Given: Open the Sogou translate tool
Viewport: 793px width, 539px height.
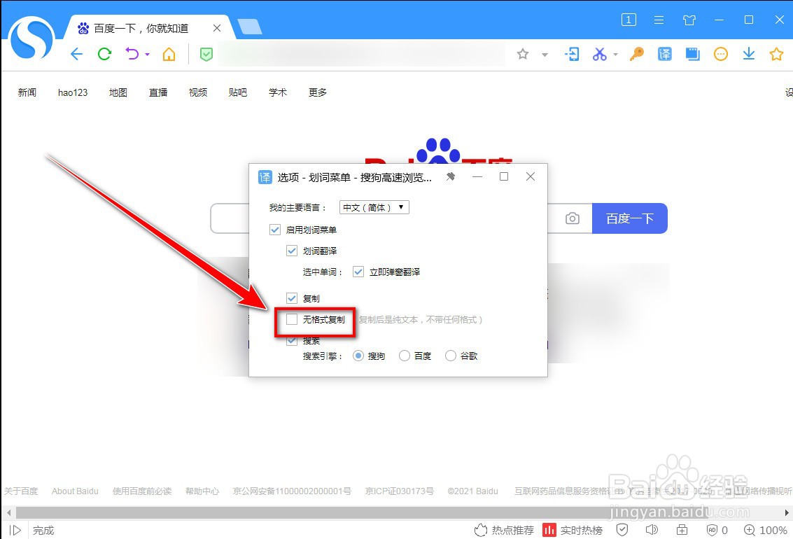Looking at the screenshot, I should 664,54.
